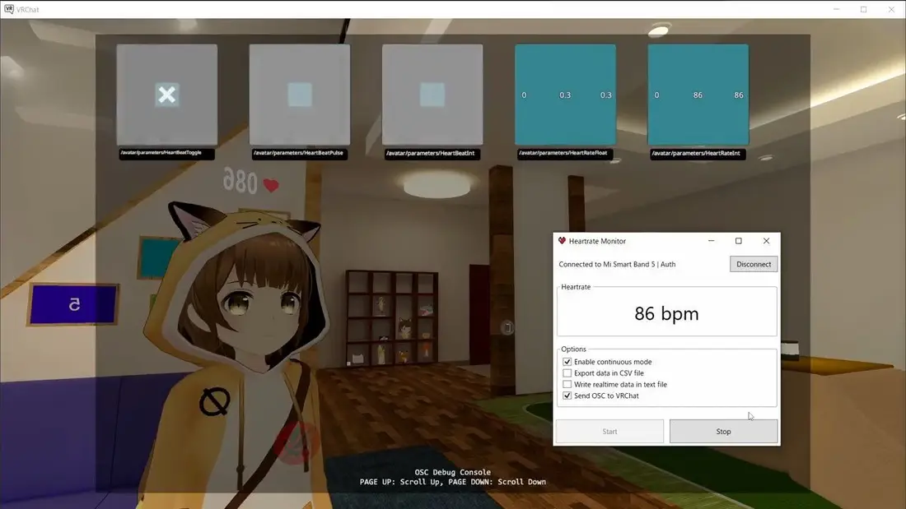This screenshot has height=509, width=906.
Task: Click the mirrored 086 counter above avatar
Action: click(x=241, y=183)
